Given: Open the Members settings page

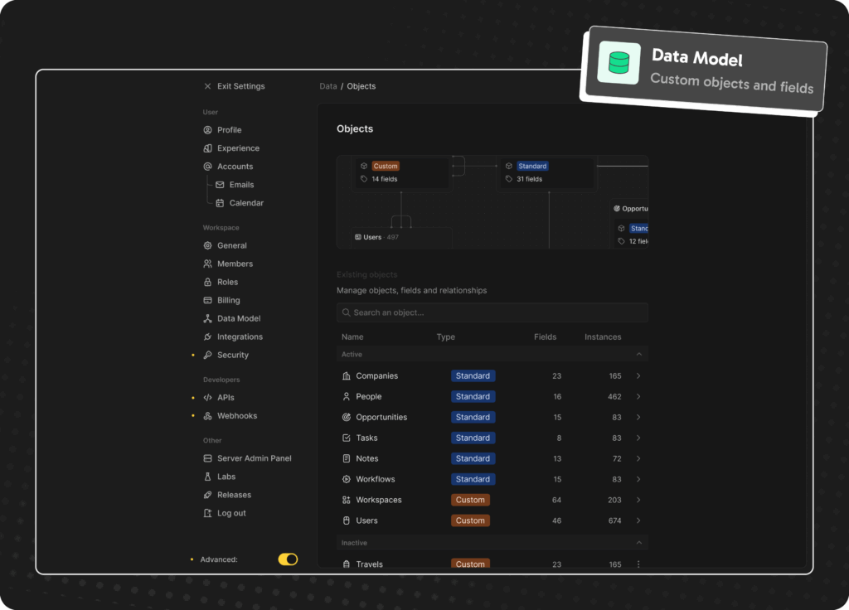Looking at the screenshot, I should [235, 264].
